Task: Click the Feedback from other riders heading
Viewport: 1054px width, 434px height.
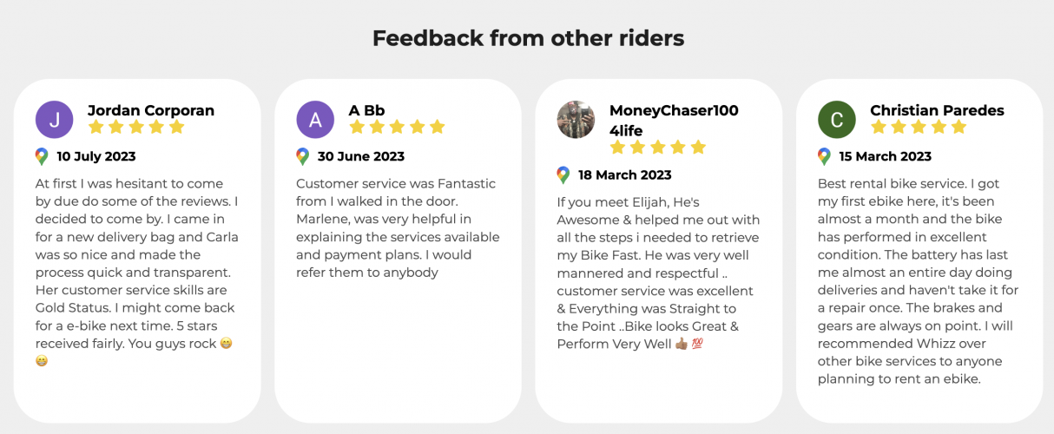Action: pos(528,38)
